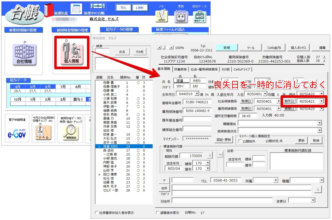
Task: Open the 退社 R050420 dropdown
Action: [x=321, y=94]
